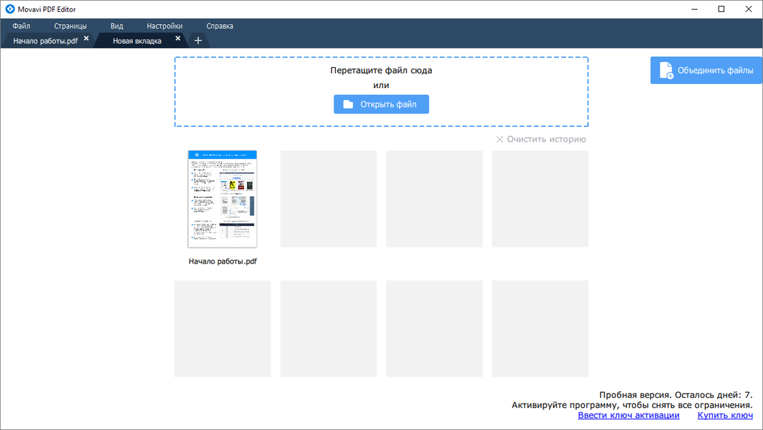
Task: Switch to the Начало работы.pdf tab
Action: 45,41
